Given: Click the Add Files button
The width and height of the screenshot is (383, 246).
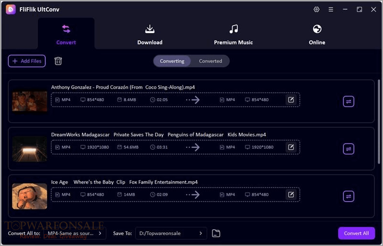Looking at the screenshot, I should 27,61.
